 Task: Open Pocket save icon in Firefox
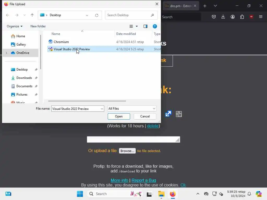214,17
